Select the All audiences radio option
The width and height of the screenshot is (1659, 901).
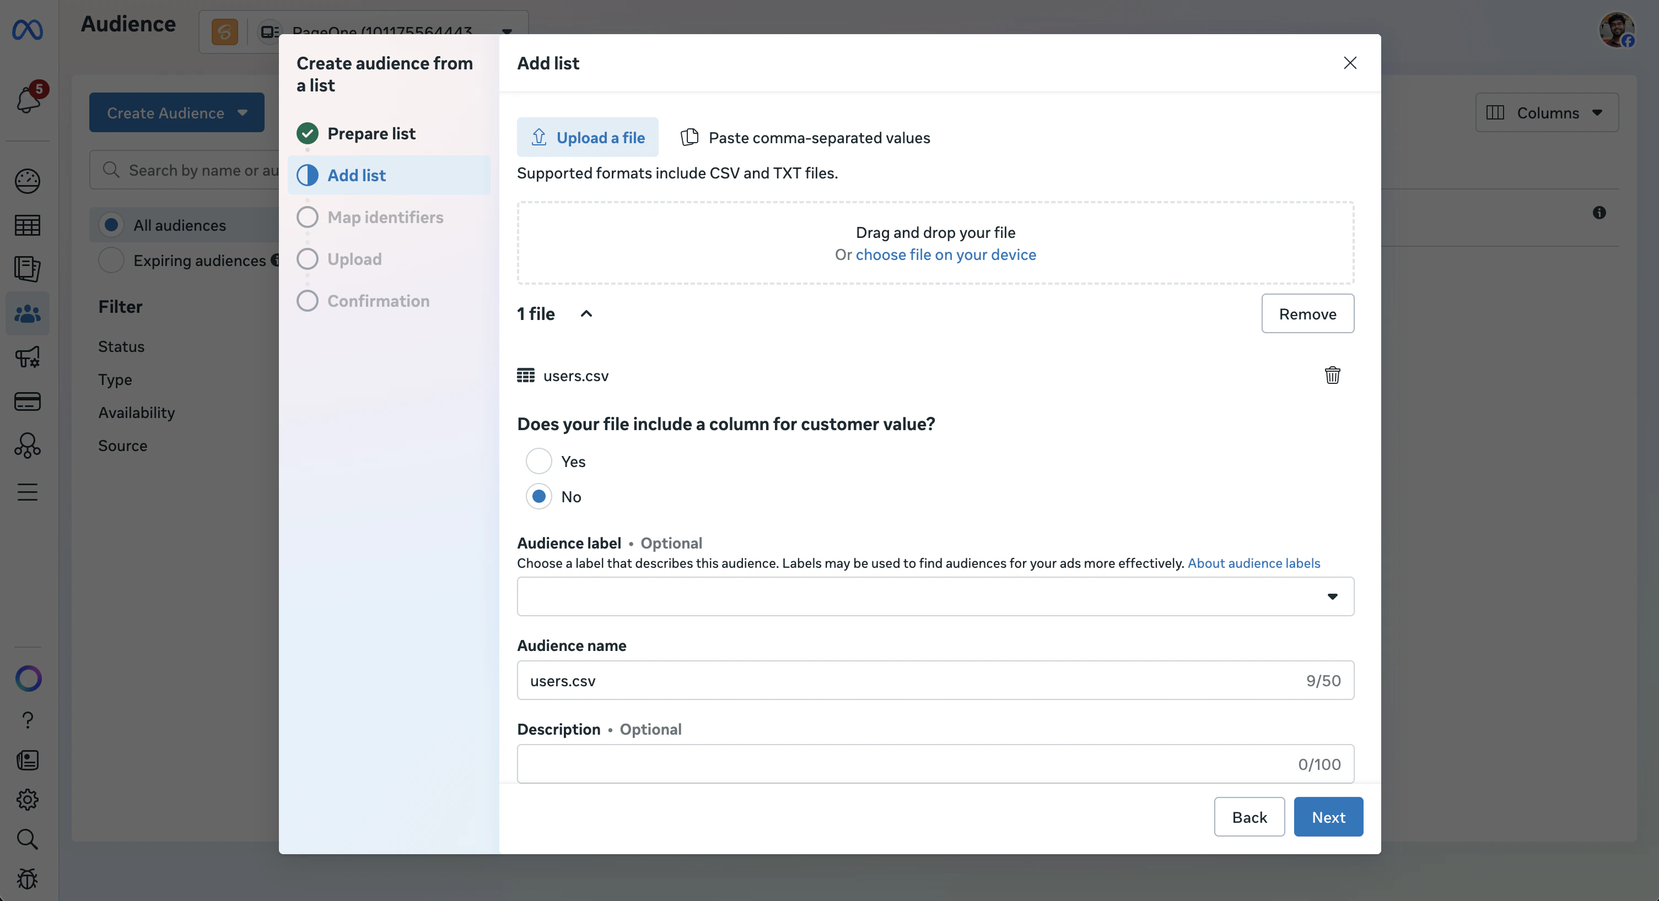pos(111,224)
